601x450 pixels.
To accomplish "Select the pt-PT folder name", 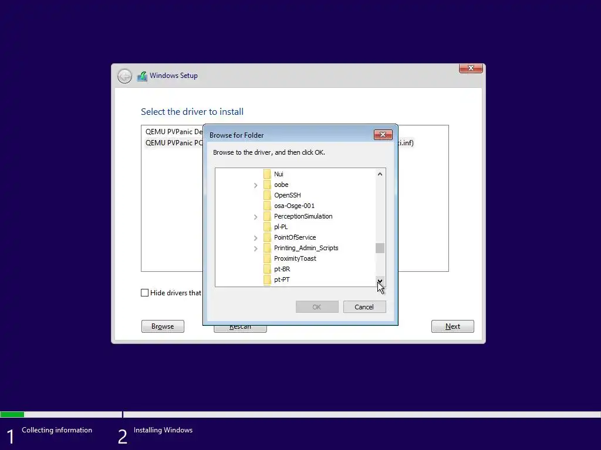I will (282, 279).
